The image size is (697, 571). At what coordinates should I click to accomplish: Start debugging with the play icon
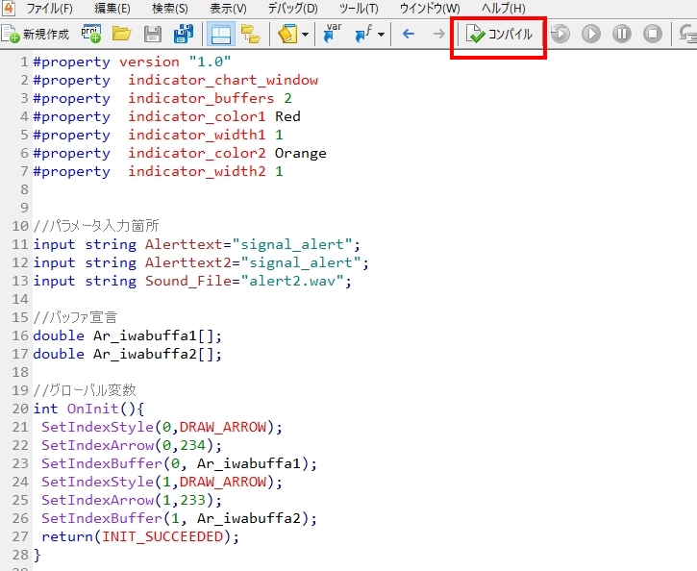pos(590,34)
